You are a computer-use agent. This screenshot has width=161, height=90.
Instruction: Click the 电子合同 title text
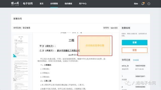click(x=28, y=3)
